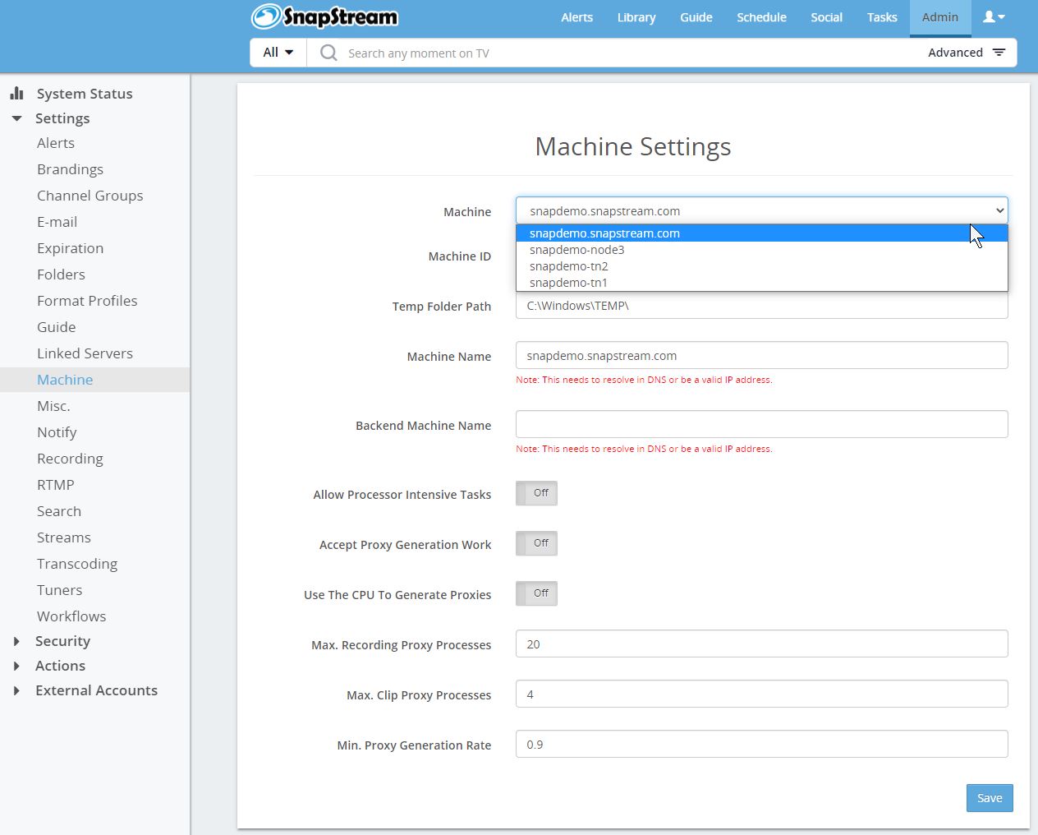Open the Tasks tab
The width and height of the screenshot is (1038, 835).
(882, 17)
